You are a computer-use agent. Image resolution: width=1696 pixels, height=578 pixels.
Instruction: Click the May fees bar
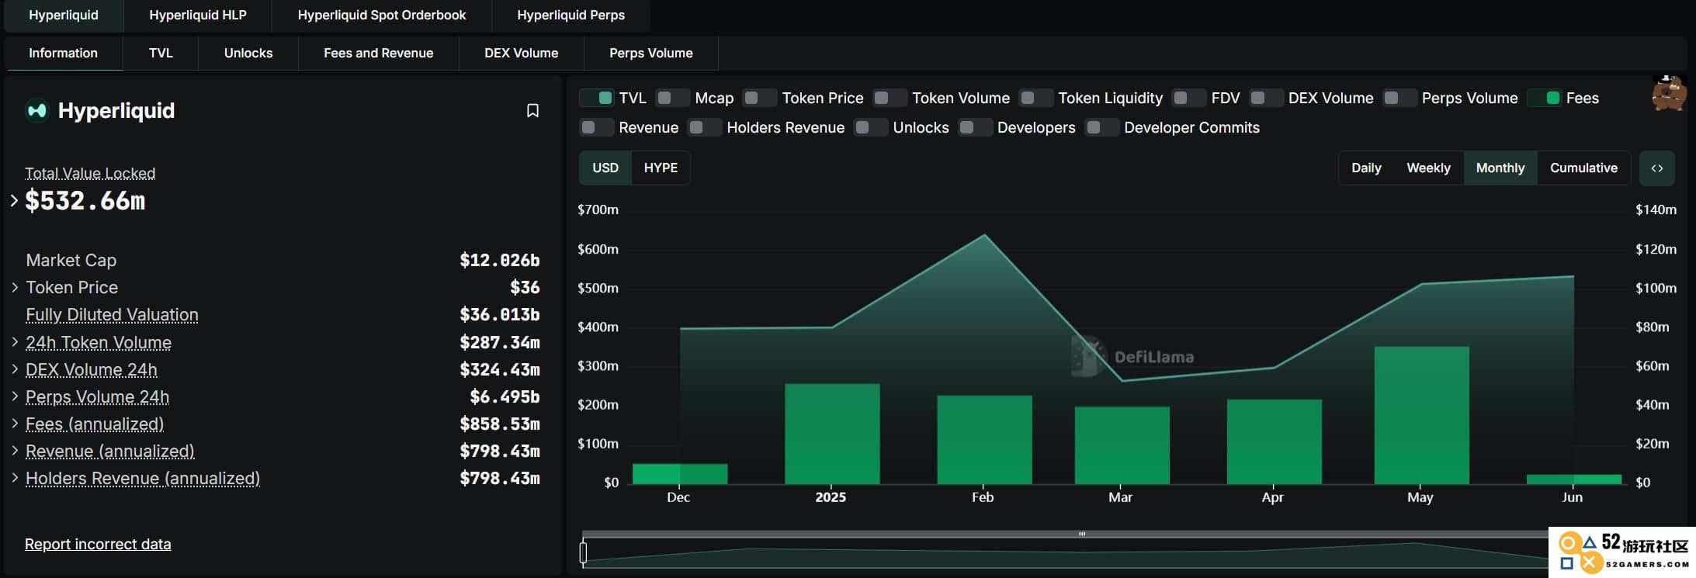tap(1421, 415)
